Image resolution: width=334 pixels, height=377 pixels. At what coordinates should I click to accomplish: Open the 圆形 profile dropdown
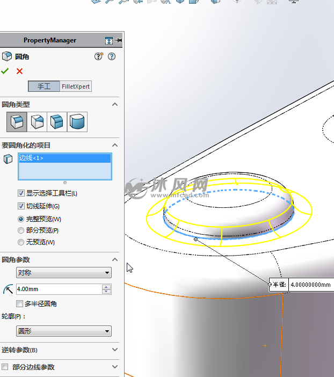(64, 331)
